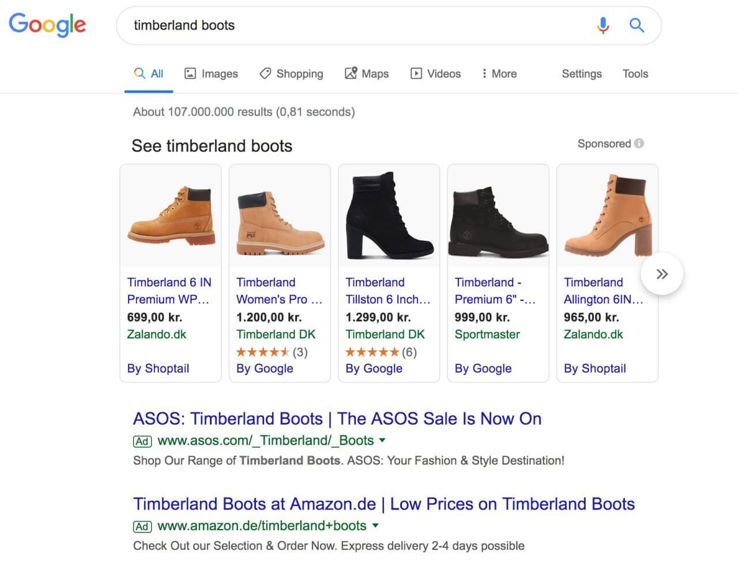This screenshot has height=578, width=738.
Task: Click By Google under Tillston boot
Action: point(374,368)
